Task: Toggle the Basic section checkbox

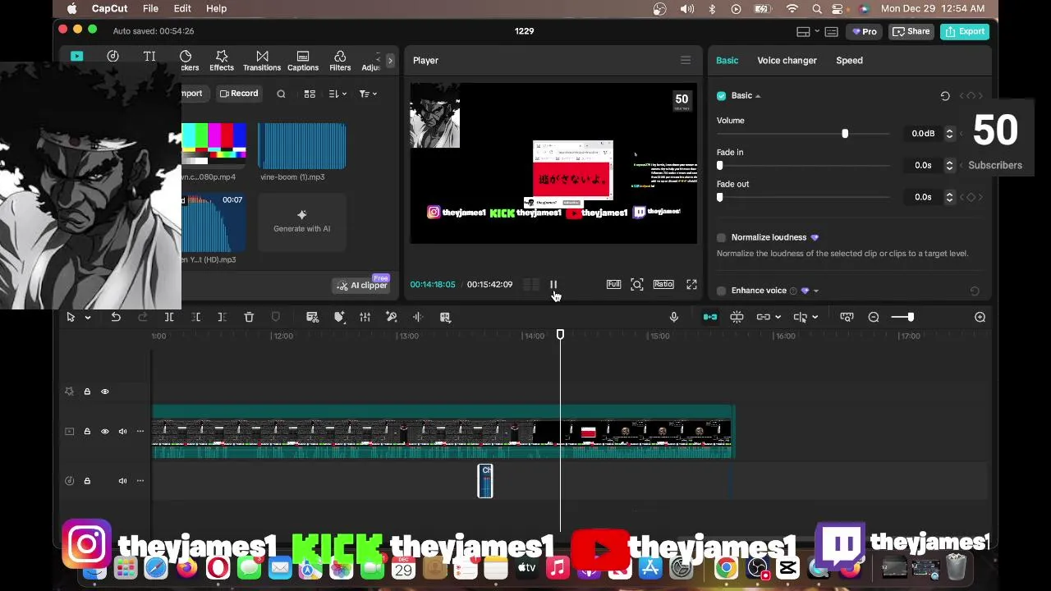Action: [x=722, y=96]
